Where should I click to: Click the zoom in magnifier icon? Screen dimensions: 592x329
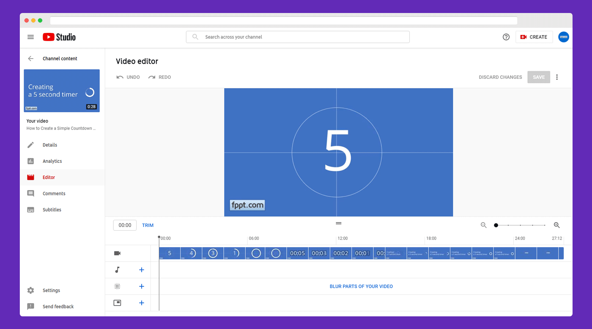(x=557, y=225)
